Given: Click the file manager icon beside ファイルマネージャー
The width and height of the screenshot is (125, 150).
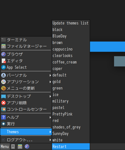Looking at the screenshot, I should click(3, 46).
